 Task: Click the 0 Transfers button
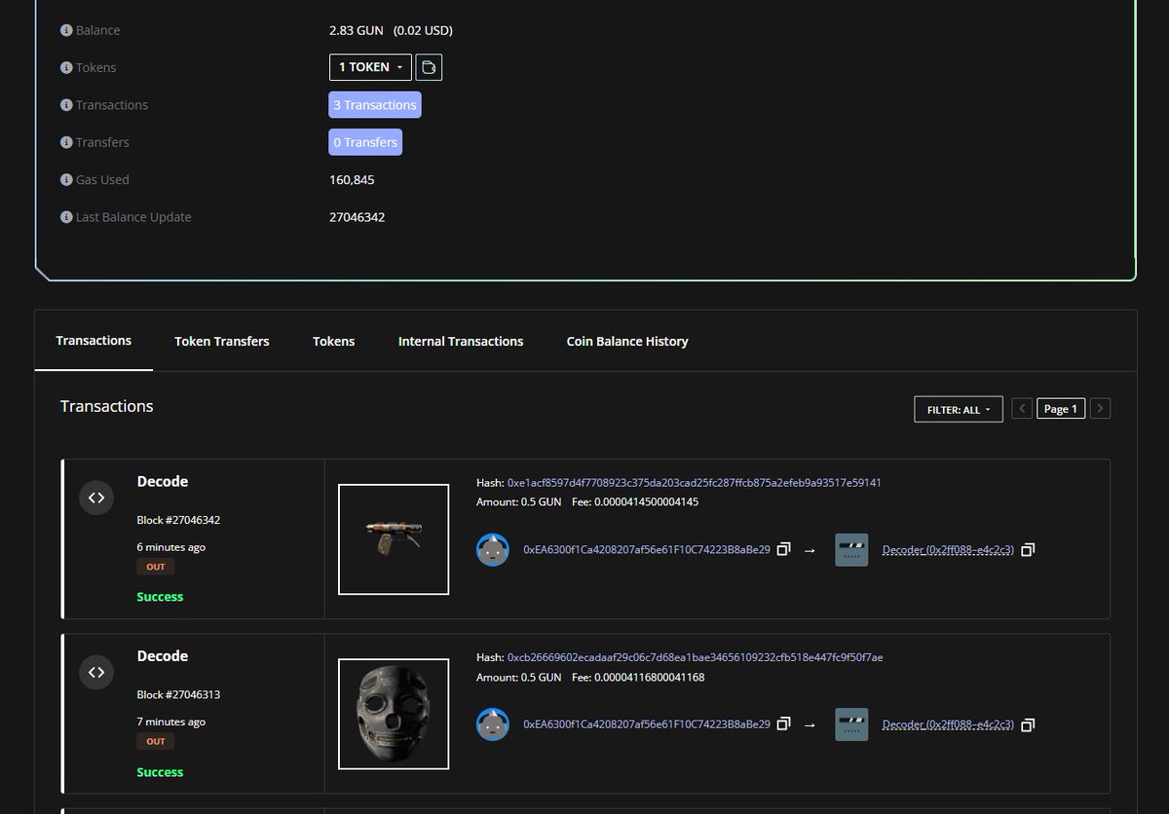tap(365, 142)
